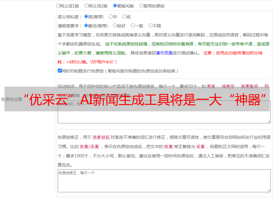Click the 伪原创后 highlighted tag

click(101, 137)
